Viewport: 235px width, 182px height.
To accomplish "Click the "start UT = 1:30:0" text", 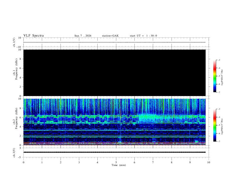I will click(x=143, y=36).
